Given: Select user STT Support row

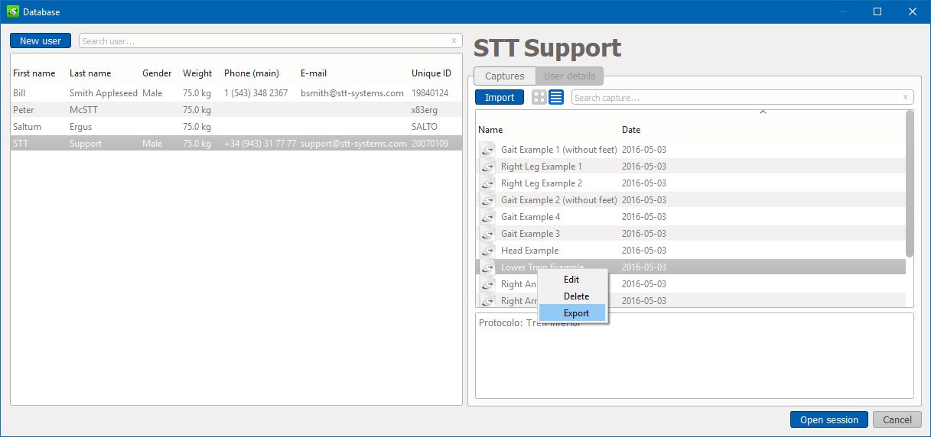Looking at the screenshot, I should pyautogui.click(x=236, y=144).
